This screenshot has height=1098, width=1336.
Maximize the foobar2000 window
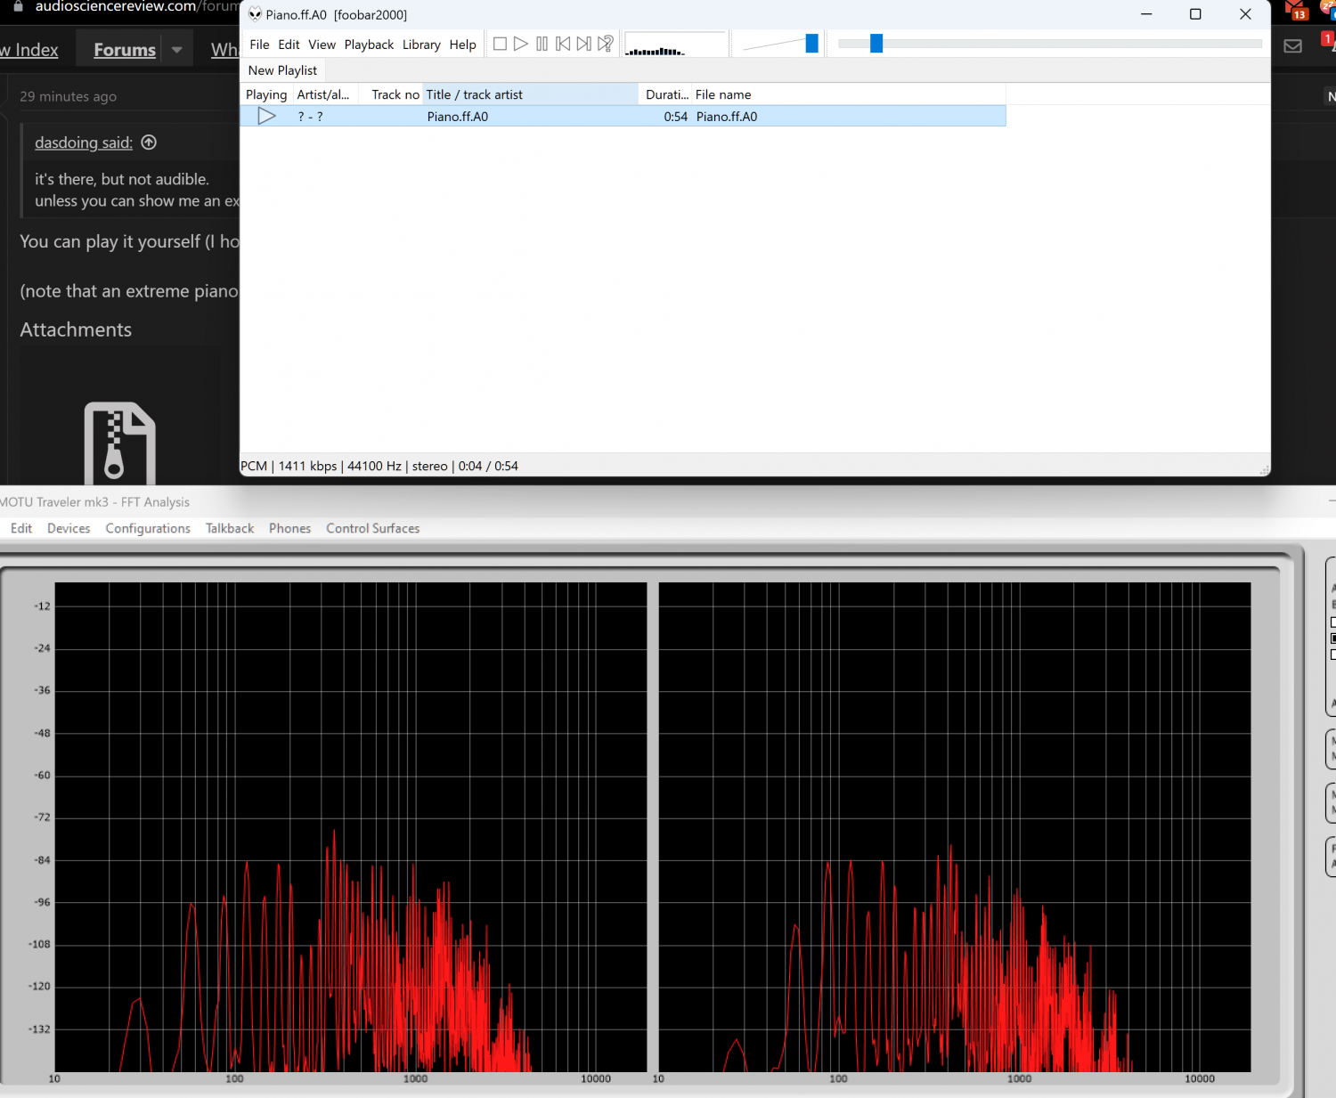click(x=1195, y=14)
